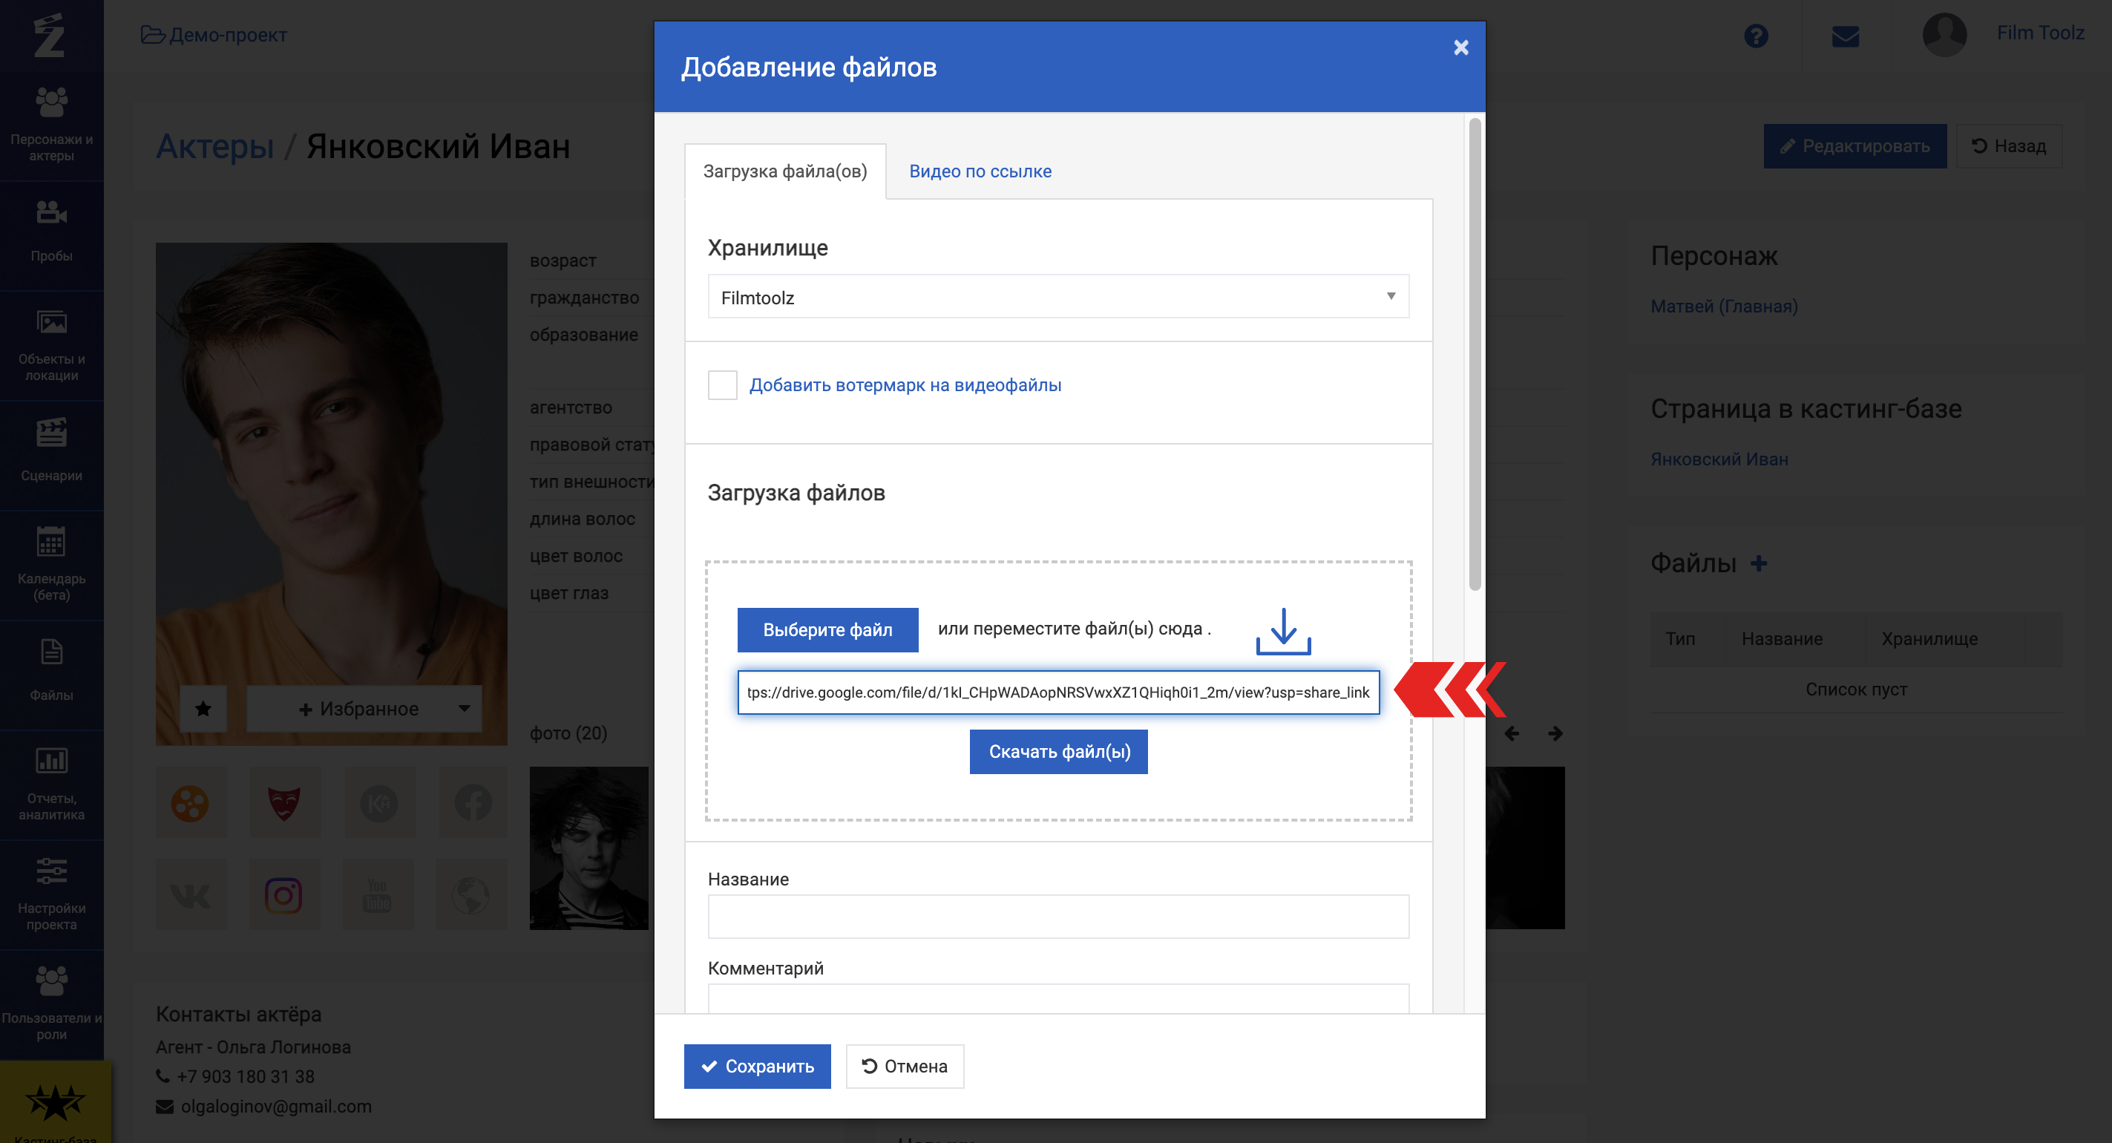Expand the Избранное dropdown caret
Image resolution: width=2112 pixels, height=1143 pixels.
pyautogui.click(x=464, y=708)
